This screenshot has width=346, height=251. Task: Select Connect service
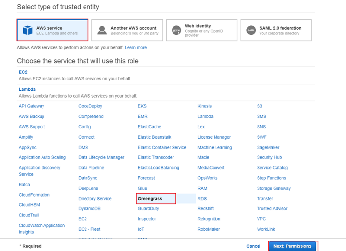(x=86, y=137)
